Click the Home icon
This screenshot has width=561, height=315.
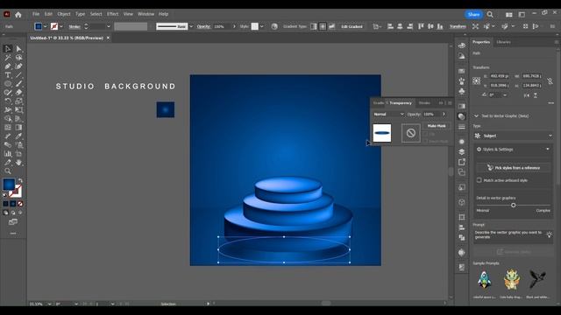pyautogui.click(x=18, y=14)
